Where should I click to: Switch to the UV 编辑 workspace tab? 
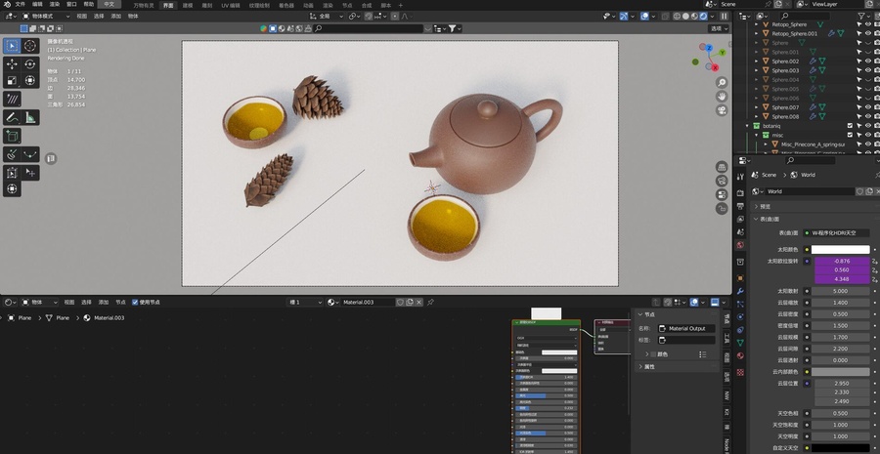230,5
